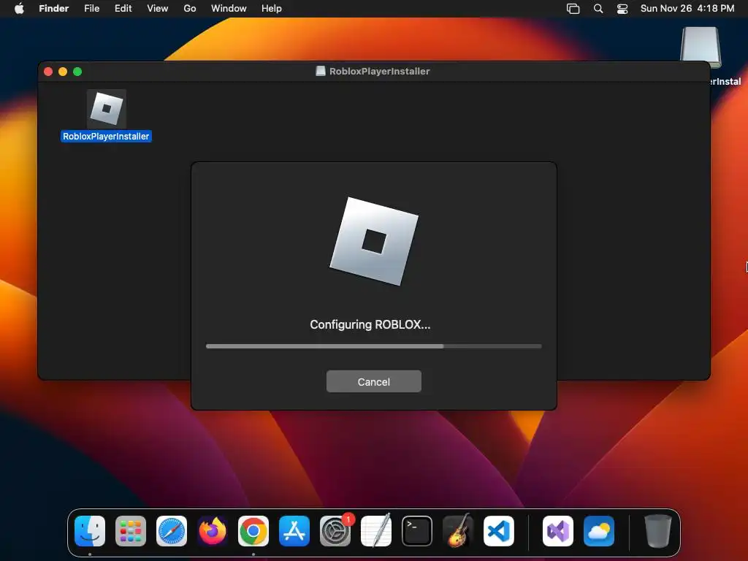Viewport: 748px width, 561px height.
Task: Open the Help menu
Action: tap(272, 9)
